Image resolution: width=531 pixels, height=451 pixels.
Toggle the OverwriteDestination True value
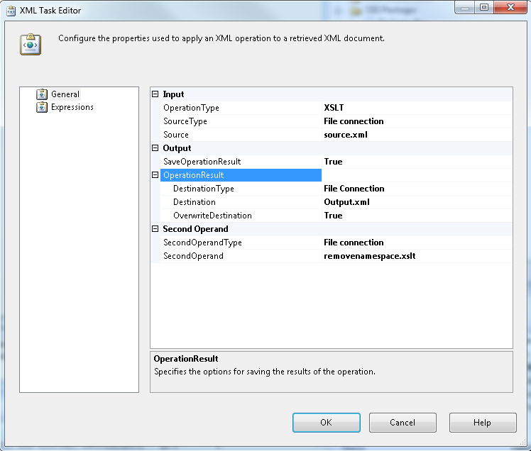(x=334, y=216)
